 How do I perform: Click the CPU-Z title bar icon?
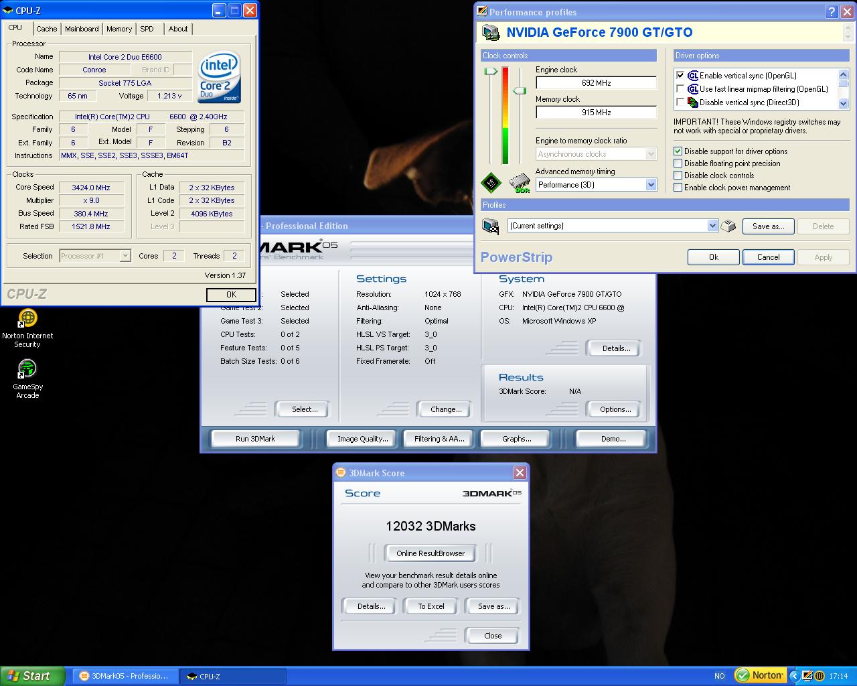point(9,10)
